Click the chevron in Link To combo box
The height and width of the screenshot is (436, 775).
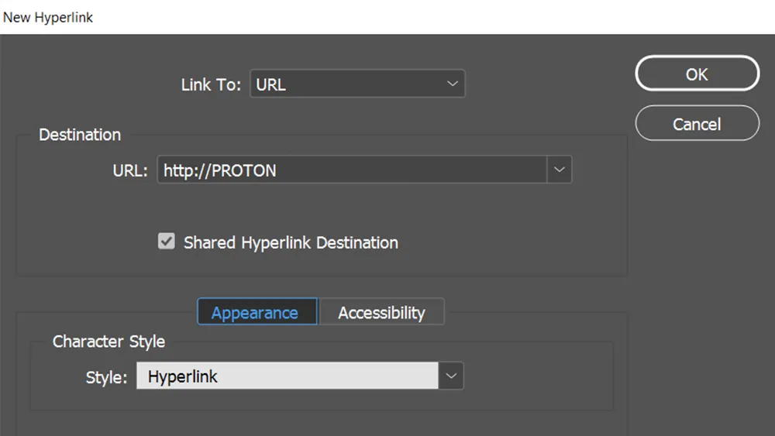(x=453, y=84)
